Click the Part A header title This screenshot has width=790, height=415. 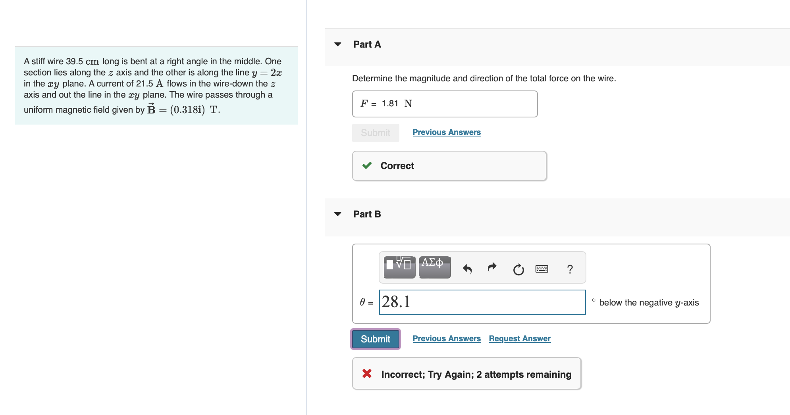tap(367, 44)
